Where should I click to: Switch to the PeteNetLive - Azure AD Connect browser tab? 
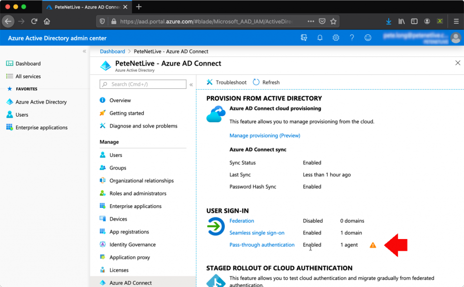(82, 7)
